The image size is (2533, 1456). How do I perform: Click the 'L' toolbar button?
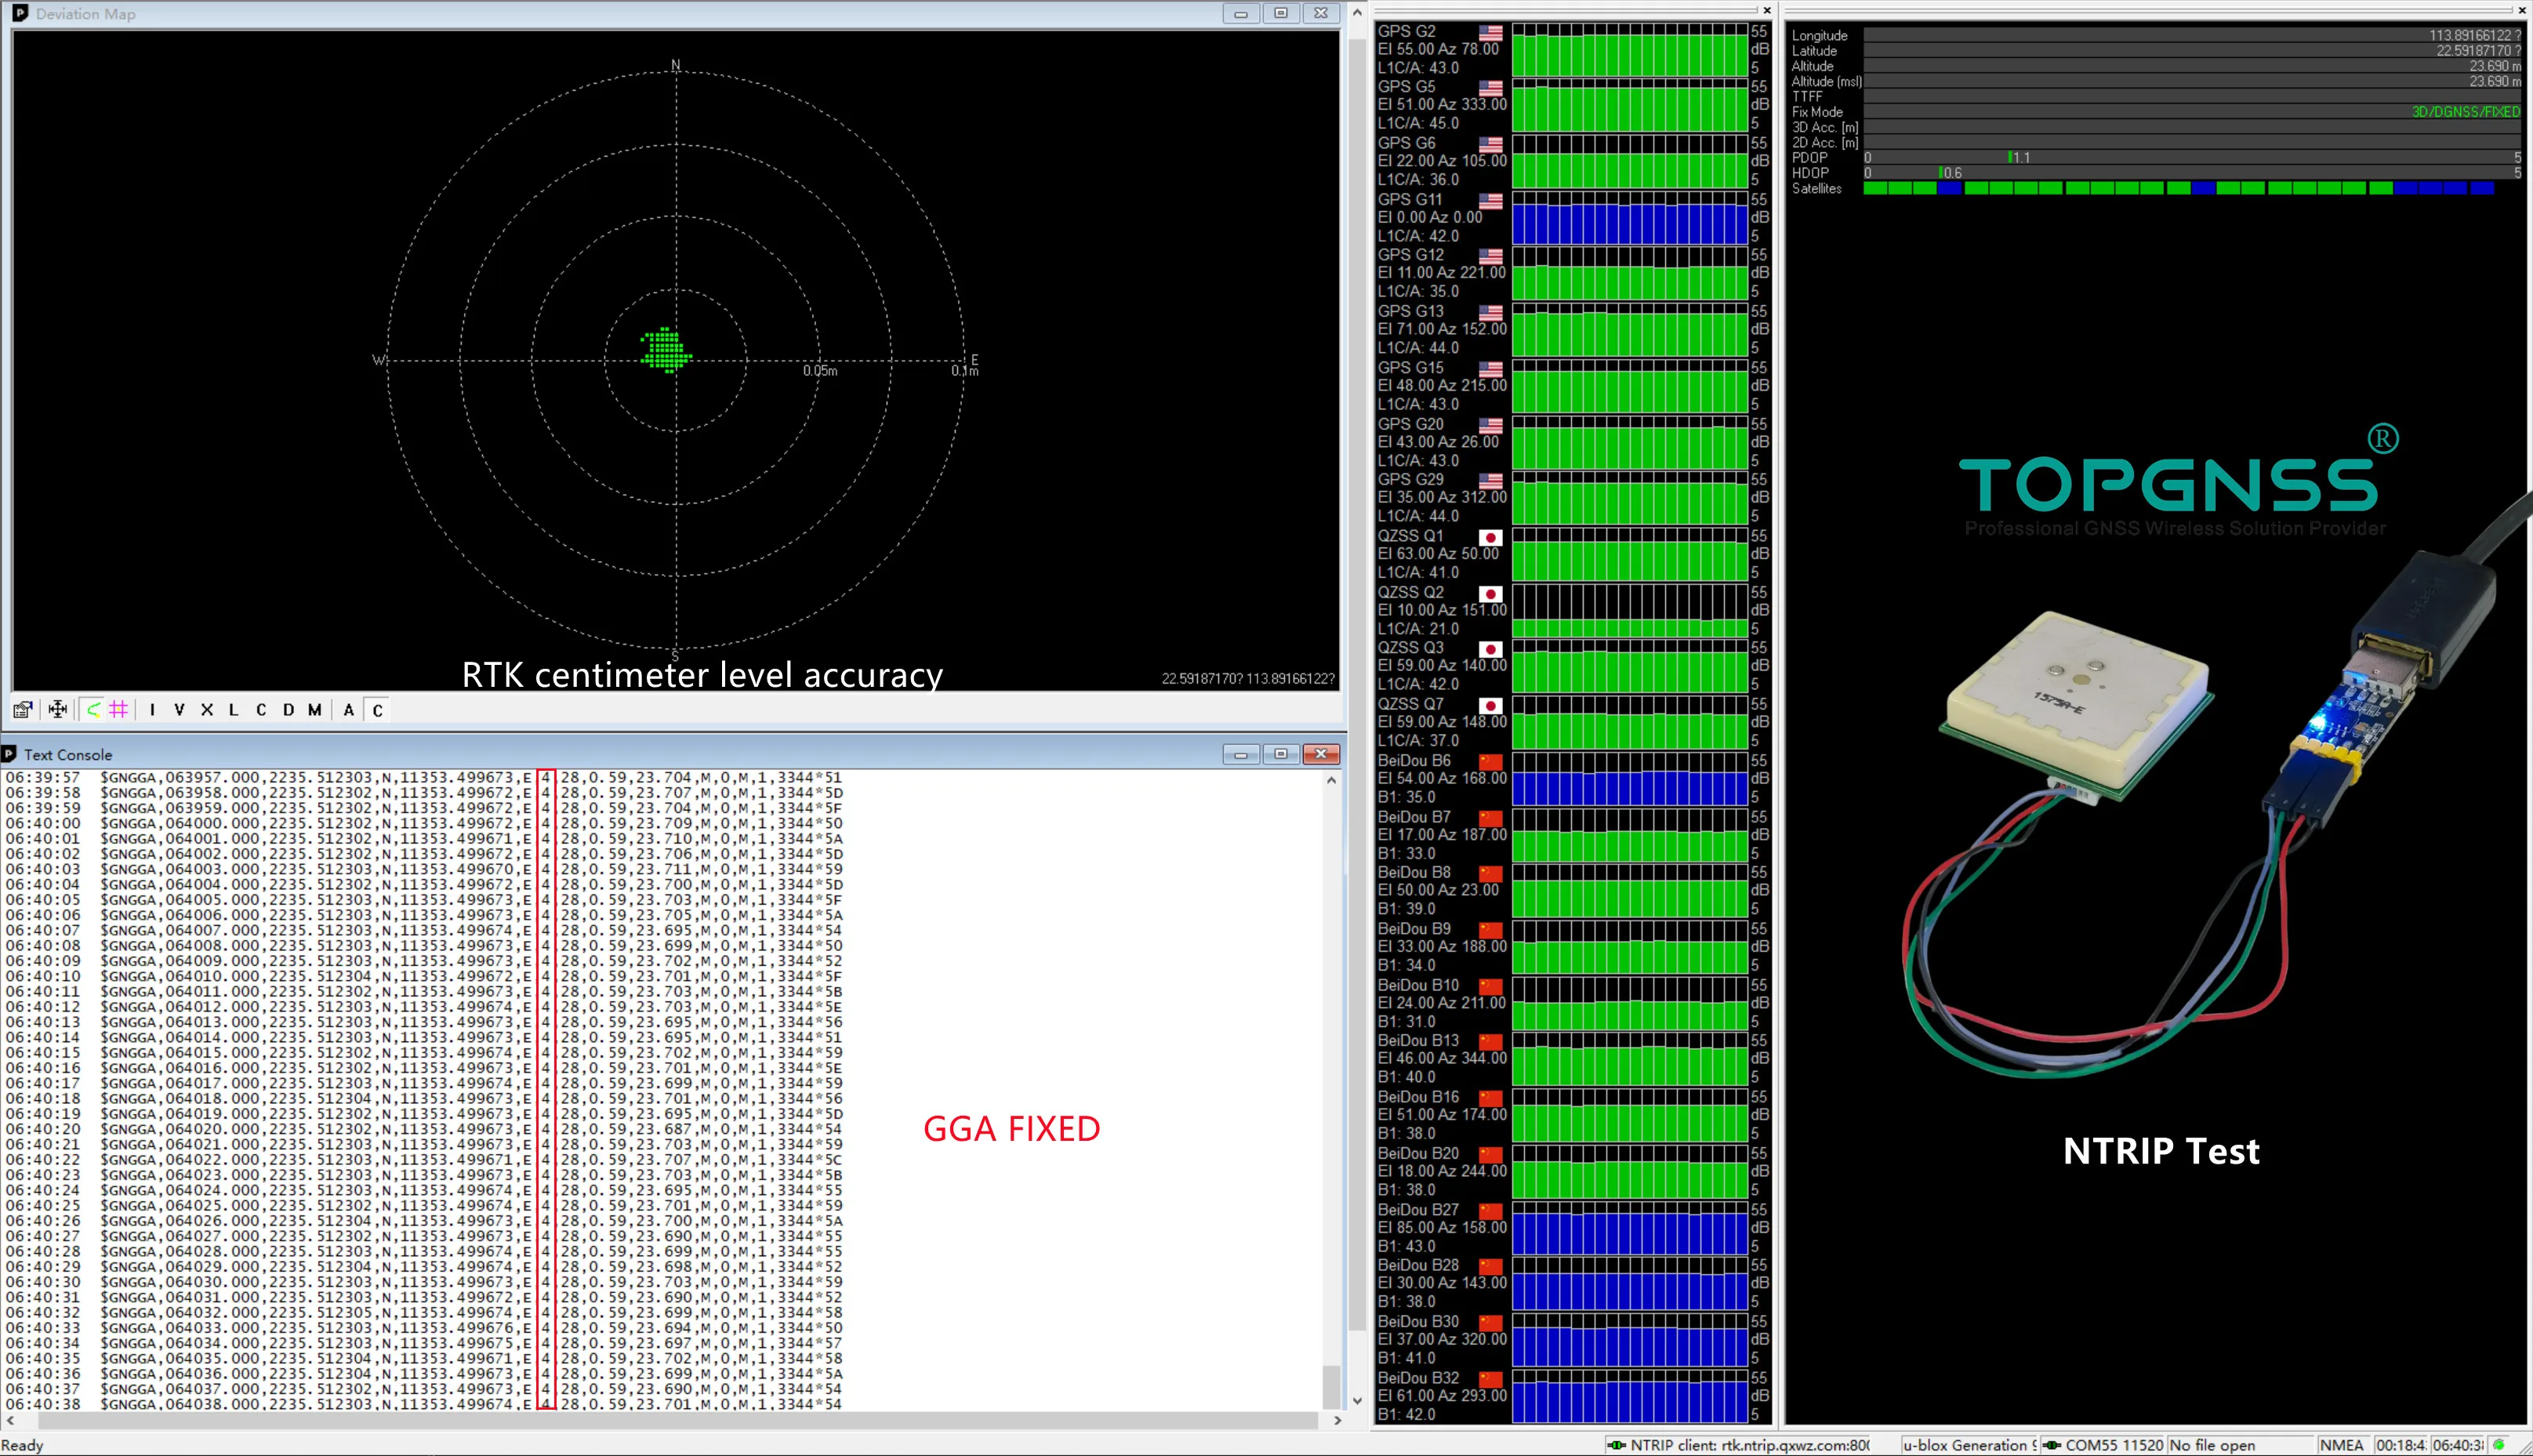pos(234,710)
